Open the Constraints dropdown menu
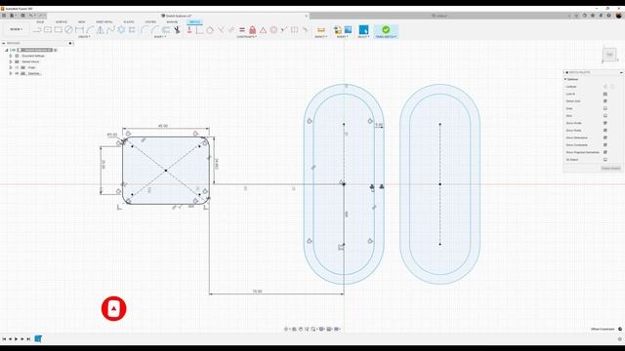The height and width of the screenshot is (351, 625). click(247, 37)
